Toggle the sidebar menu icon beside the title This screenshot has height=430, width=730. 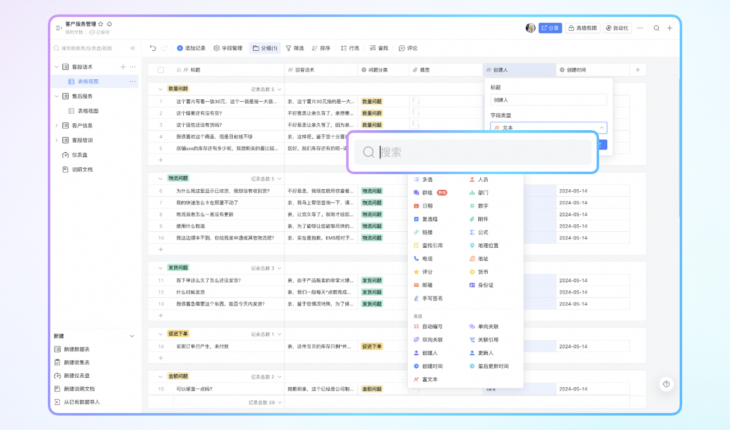pos(59,28)
